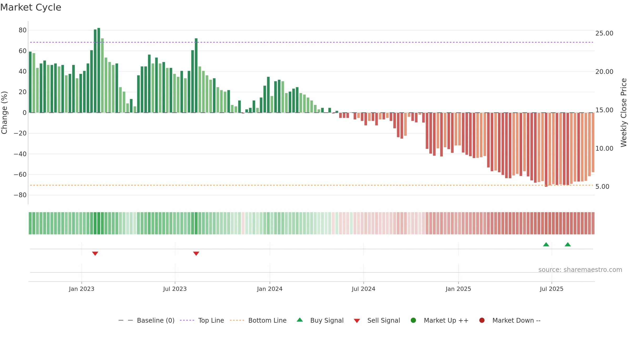Click the red Sell Signal triangle icon in legend
Image resolution: width=631 pixels, height=355 pixels.
357,321
